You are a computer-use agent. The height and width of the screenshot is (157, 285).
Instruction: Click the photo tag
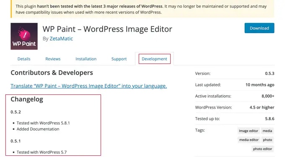(267, 140)
